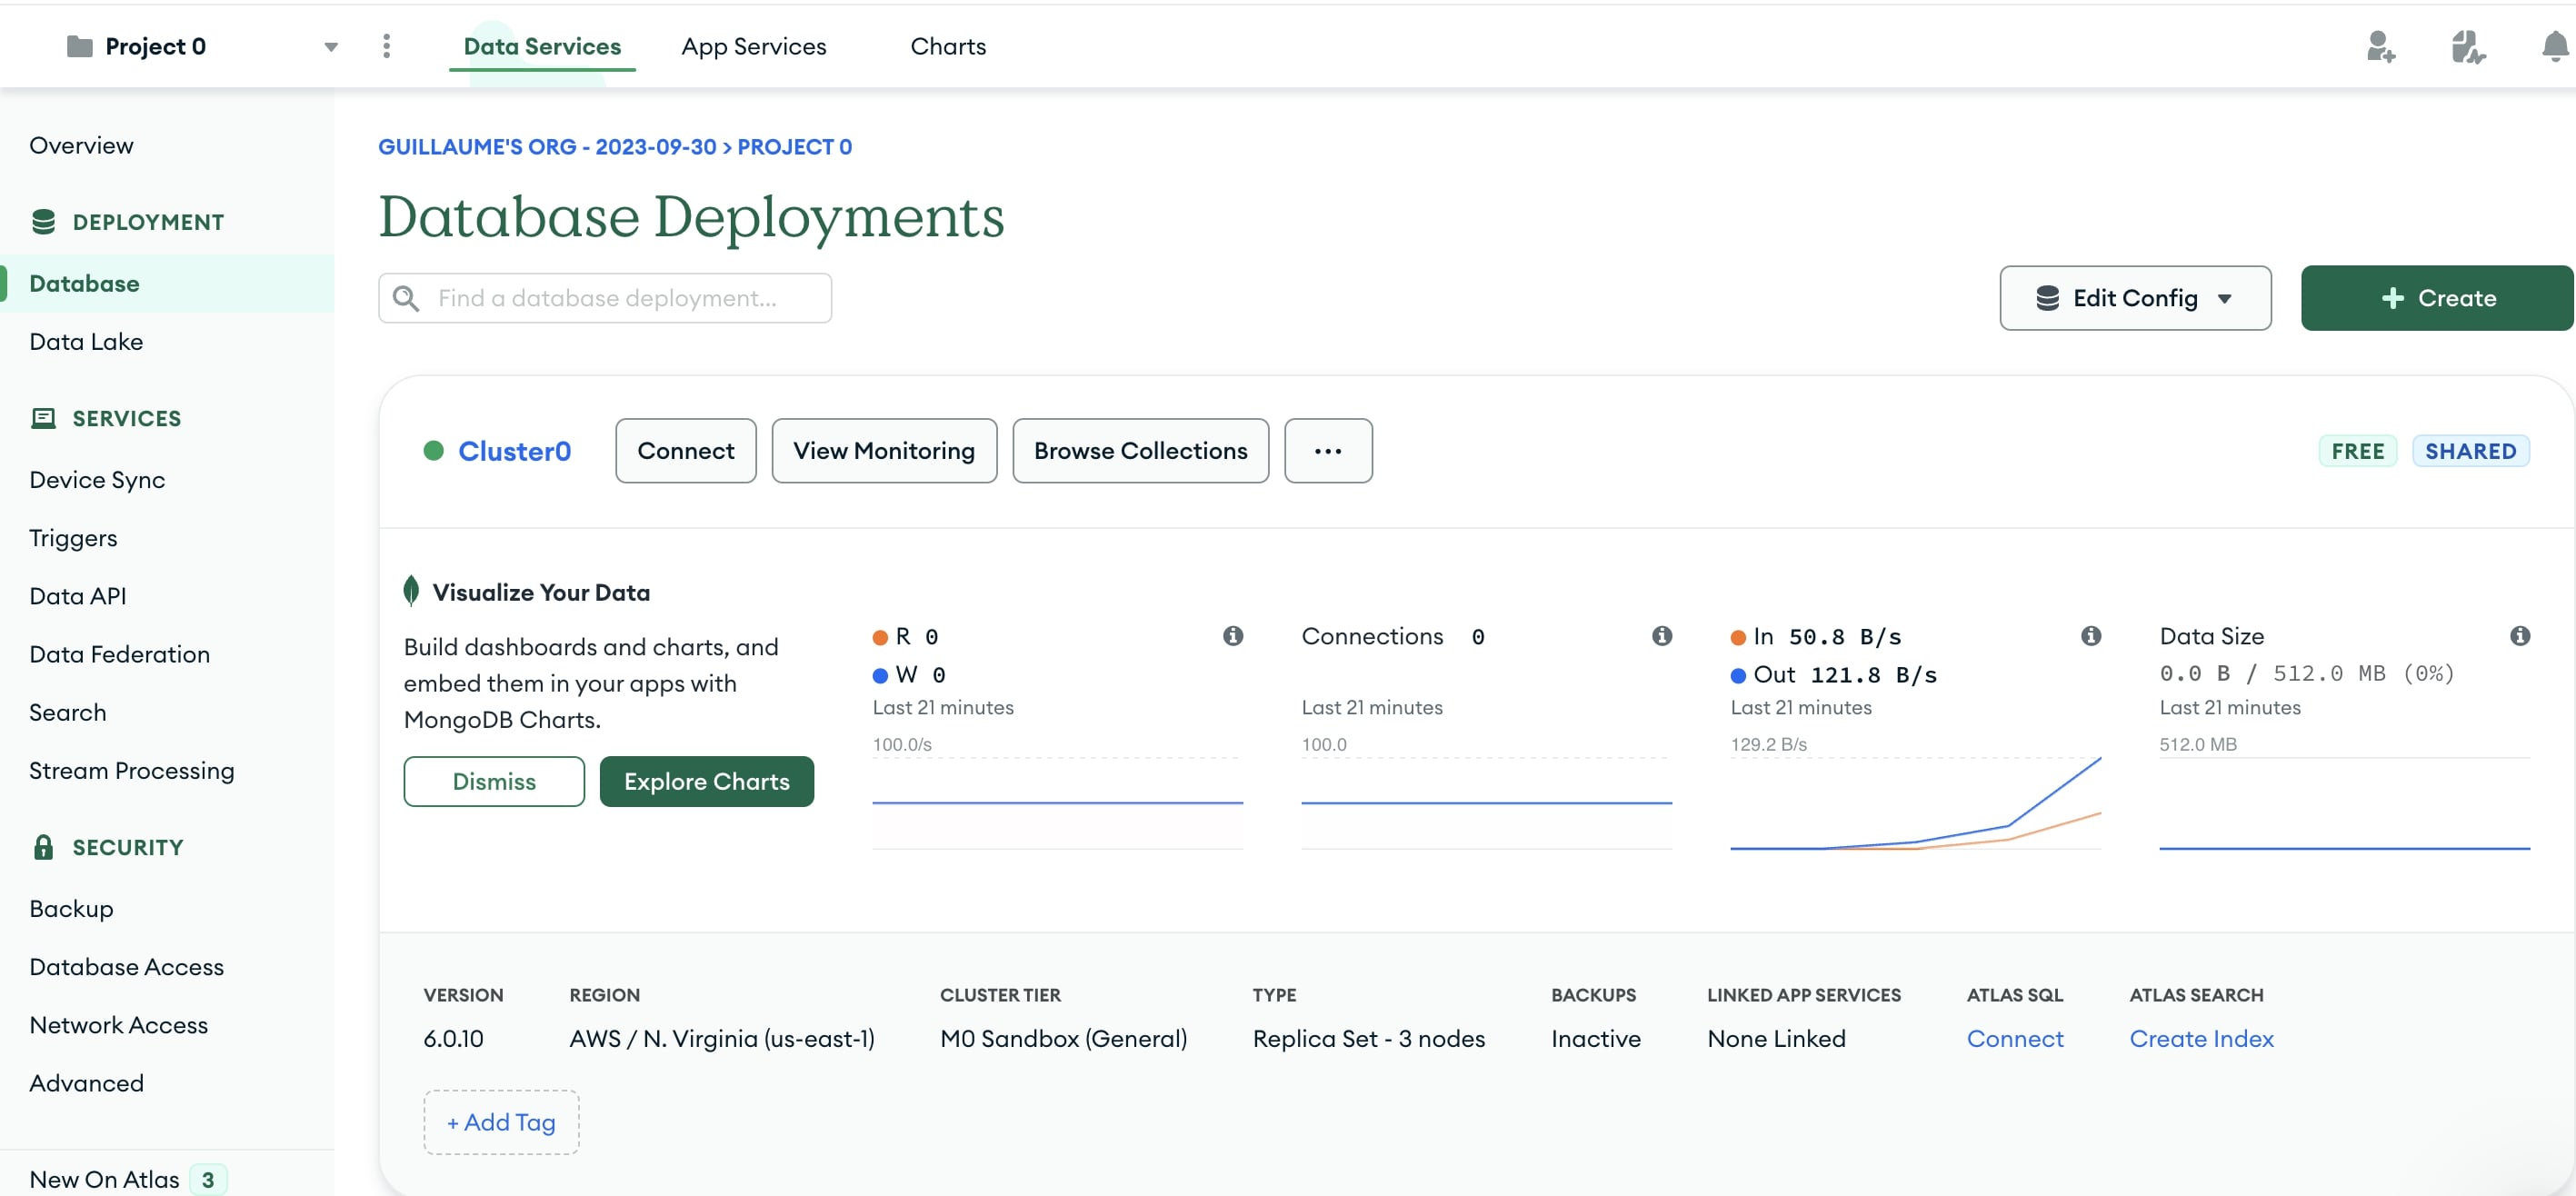Click the Security lock icon in sidebar
2576x1196 pixels.
[44, 846]
